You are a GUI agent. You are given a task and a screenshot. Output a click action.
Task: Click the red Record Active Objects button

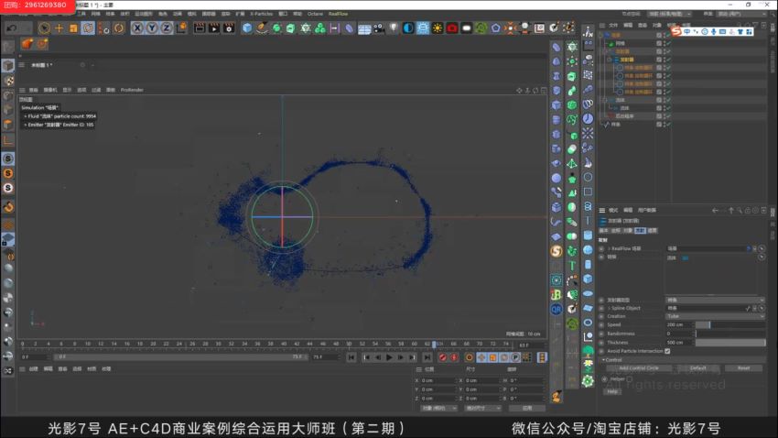443,357
